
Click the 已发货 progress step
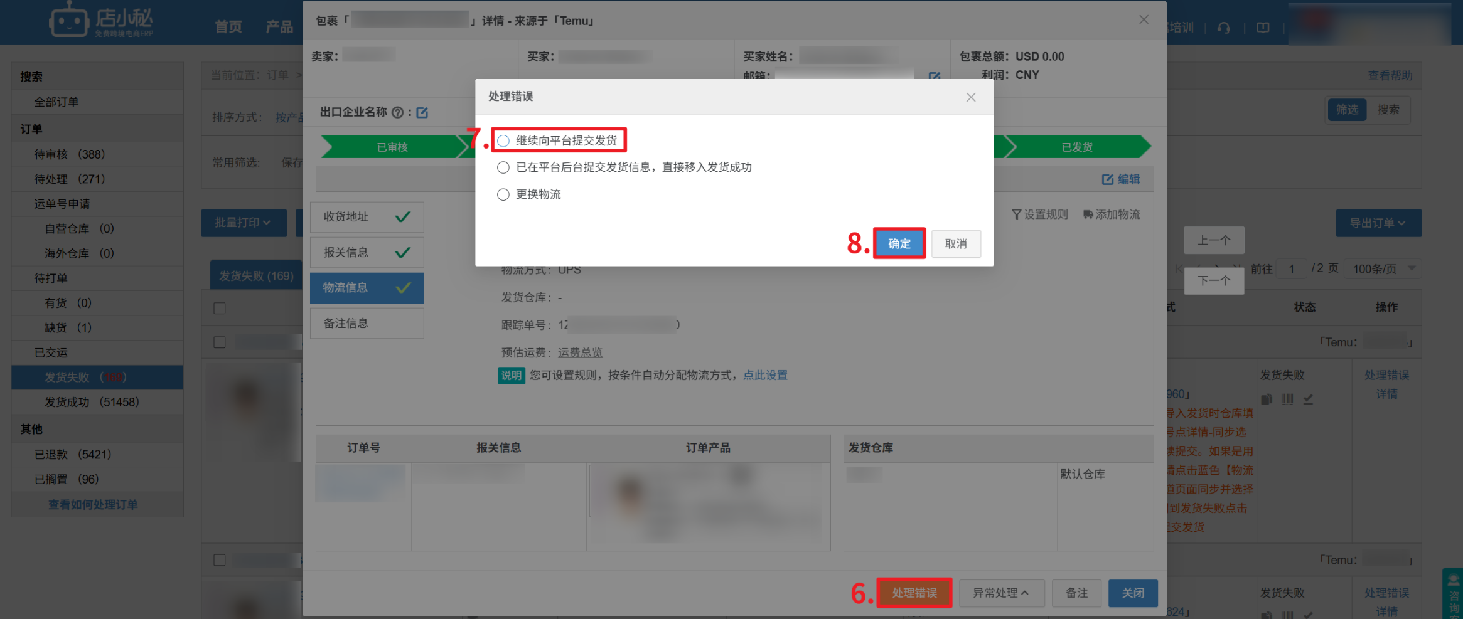coord(1077,147)
